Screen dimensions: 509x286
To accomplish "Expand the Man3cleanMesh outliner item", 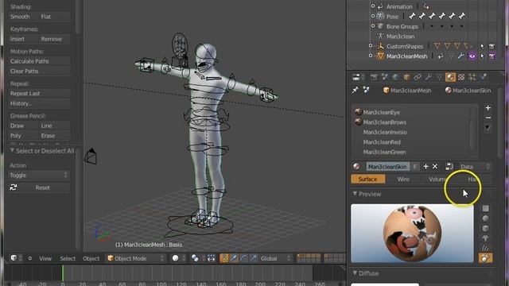I will click(371, 56).
